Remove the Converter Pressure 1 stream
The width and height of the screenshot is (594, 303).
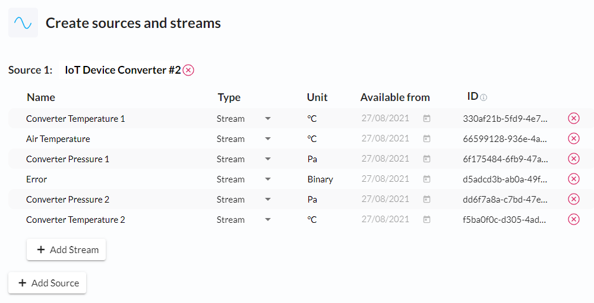[x=574, y=159]
